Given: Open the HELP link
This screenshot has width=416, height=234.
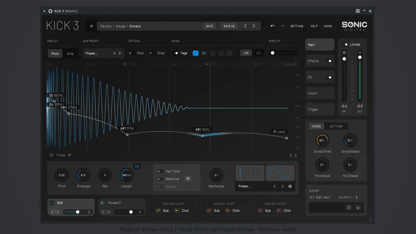Looking at the screenshot, I should 314,26.
